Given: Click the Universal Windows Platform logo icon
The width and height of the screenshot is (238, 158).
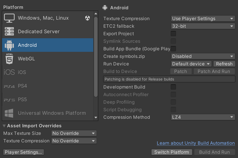Looking at the screenshot, I should [9, 113].
